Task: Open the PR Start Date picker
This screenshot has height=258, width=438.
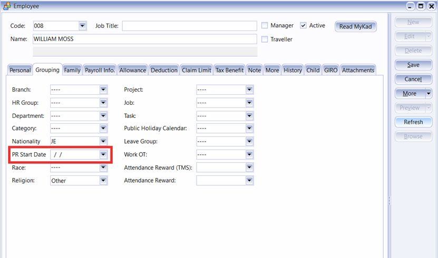Action: (103, 155)
